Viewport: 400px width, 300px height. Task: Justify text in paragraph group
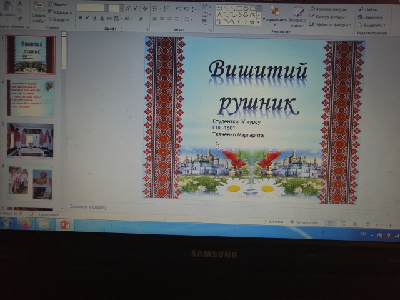click(177, 19)
